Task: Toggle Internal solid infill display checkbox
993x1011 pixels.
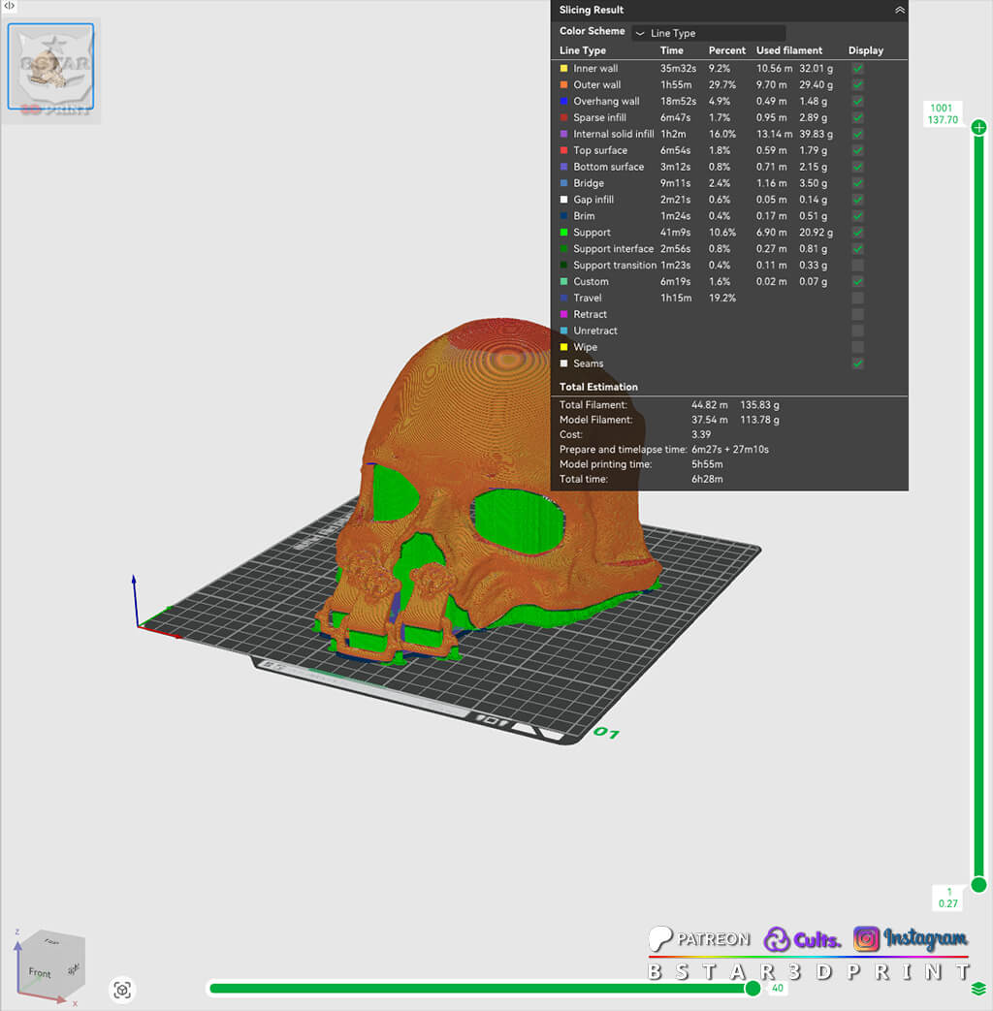Action: (x=857, y=134)
